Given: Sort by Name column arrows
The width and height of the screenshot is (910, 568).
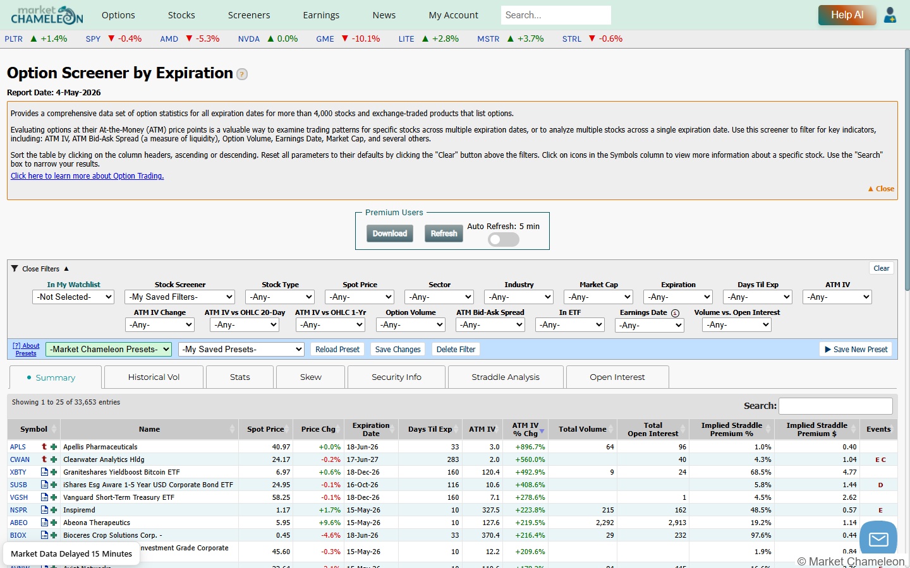Looking at the screenshot, I should (232, 429).
